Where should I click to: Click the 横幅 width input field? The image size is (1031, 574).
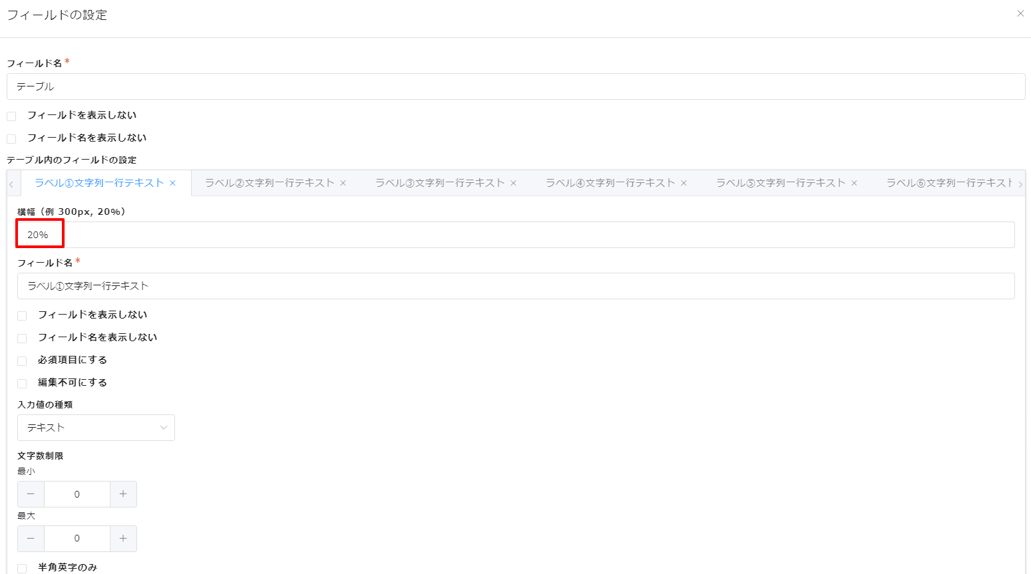[x=516, y=235]
